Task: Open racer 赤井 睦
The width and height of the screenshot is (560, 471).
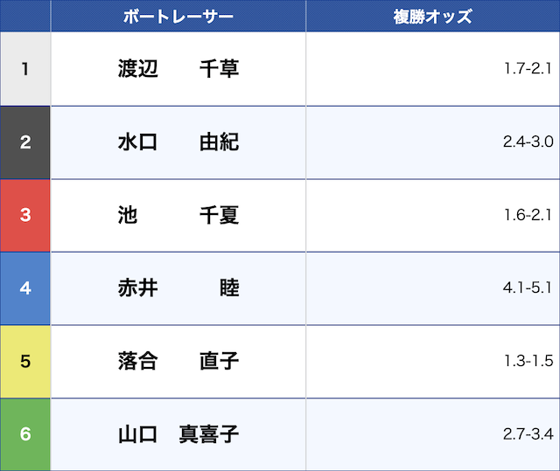Action: (x=178, y=288)
